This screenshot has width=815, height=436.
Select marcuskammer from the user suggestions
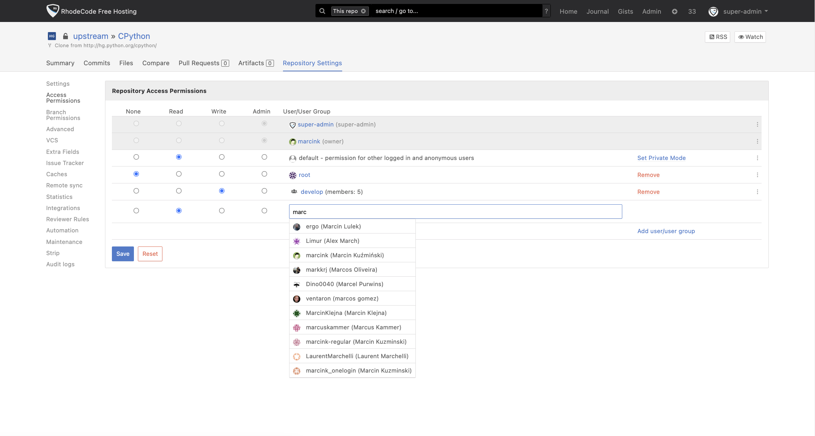click(x=353, y=327)
